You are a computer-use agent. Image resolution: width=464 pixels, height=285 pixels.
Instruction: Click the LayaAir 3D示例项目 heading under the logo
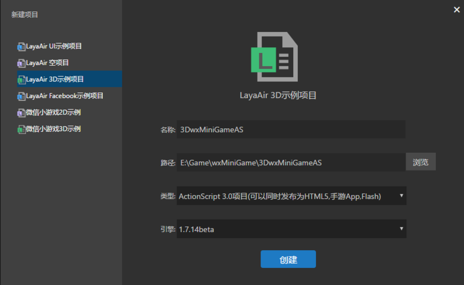pos(278,95)
